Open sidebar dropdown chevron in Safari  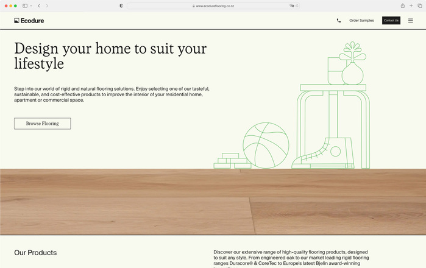[x=31, y=5]
